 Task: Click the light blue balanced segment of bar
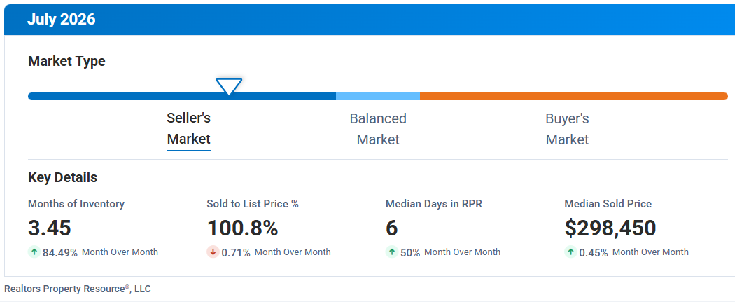point(378,97)
